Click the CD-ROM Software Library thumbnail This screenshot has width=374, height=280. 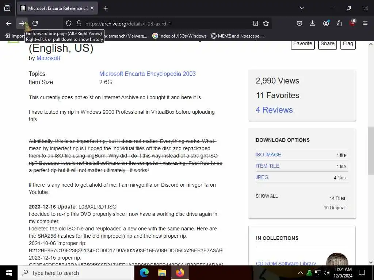pyautogui.click(x=337, y=259)
